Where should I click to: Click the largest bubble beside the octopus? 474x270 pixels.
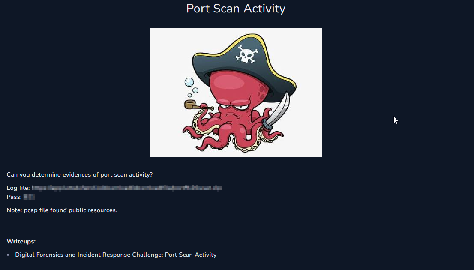pos(189,82)
